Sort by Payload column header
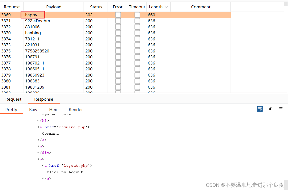Screen dimensions: 288x190 pyautogui.click(x=54, y=7)
